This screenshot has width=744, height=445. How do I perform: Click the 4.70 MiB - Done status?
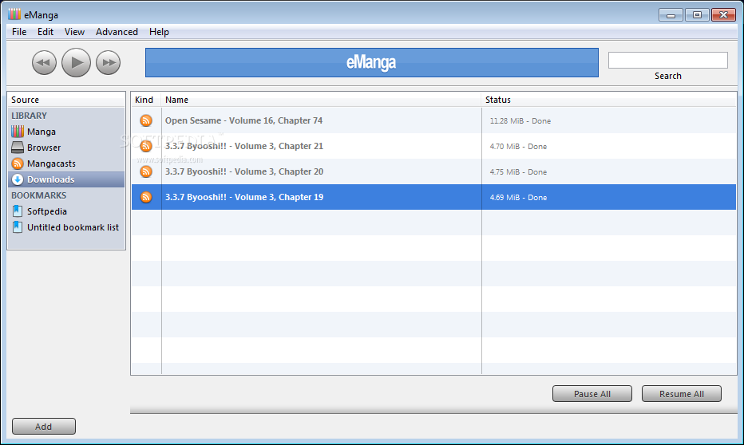coord(518,147)
